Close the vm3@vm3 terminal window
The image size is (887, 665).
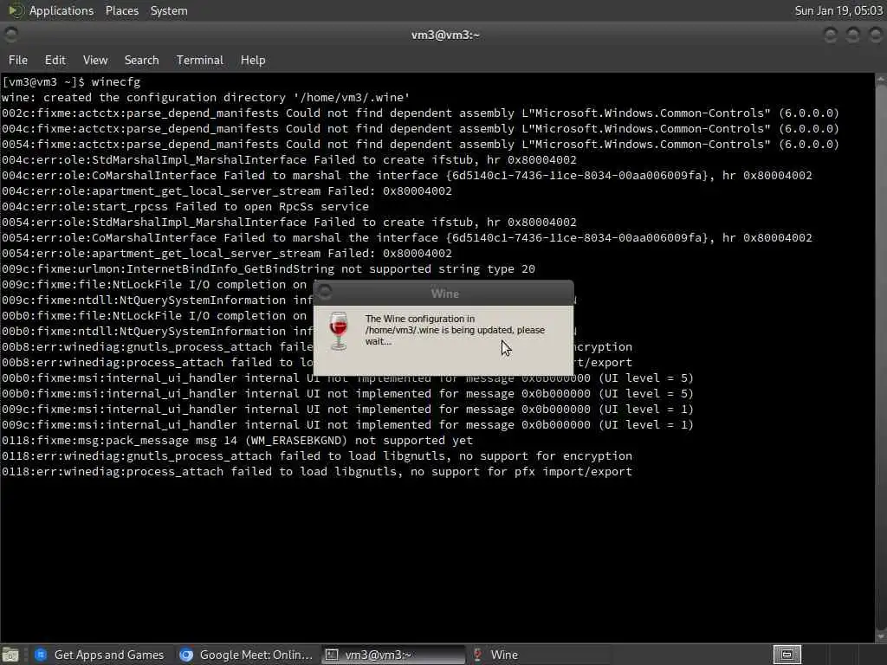[x=875, y=35]
